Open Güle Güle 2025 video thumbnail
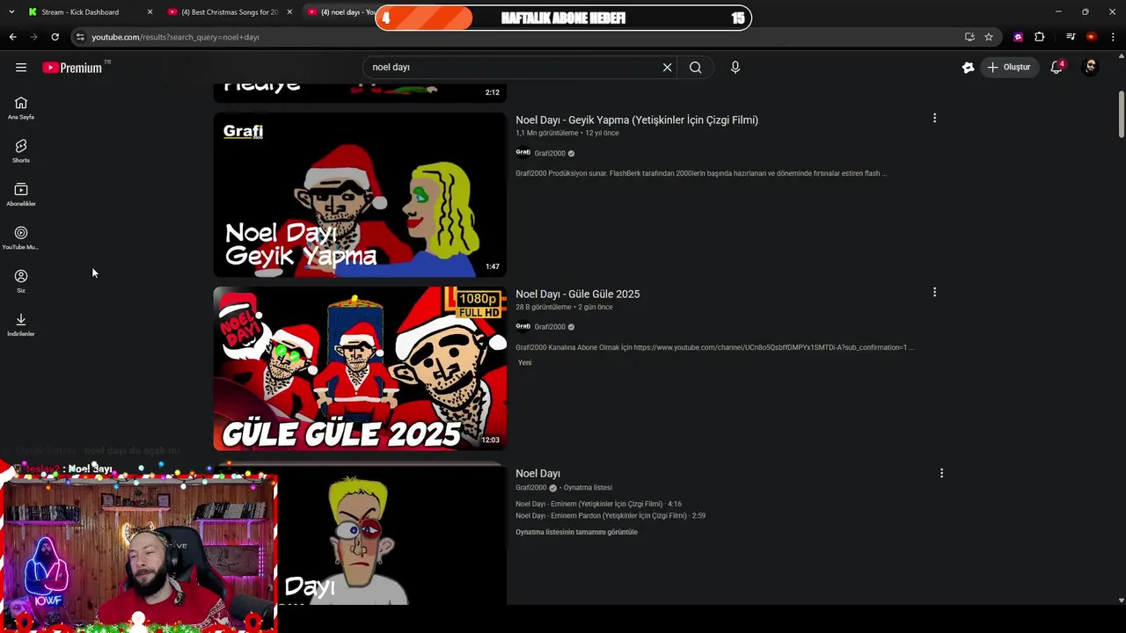Screen dimensions: 1126x633 click(360, 368)
